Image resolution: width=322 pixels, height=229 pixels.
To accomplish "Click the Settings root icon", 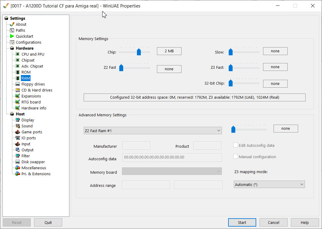I will (x=6, y=18).
